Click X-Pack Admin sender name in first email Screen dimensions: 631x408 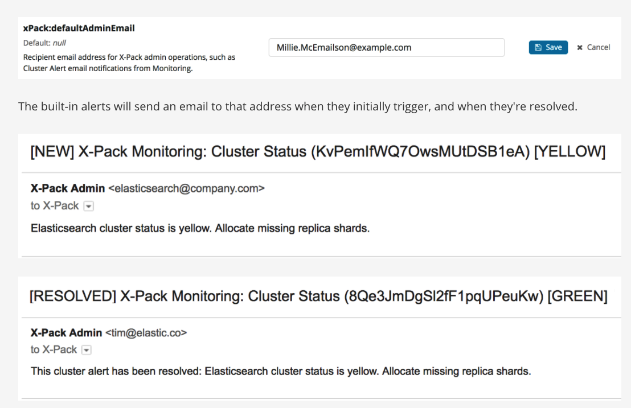pyautogui.click(x=68, y=188)
